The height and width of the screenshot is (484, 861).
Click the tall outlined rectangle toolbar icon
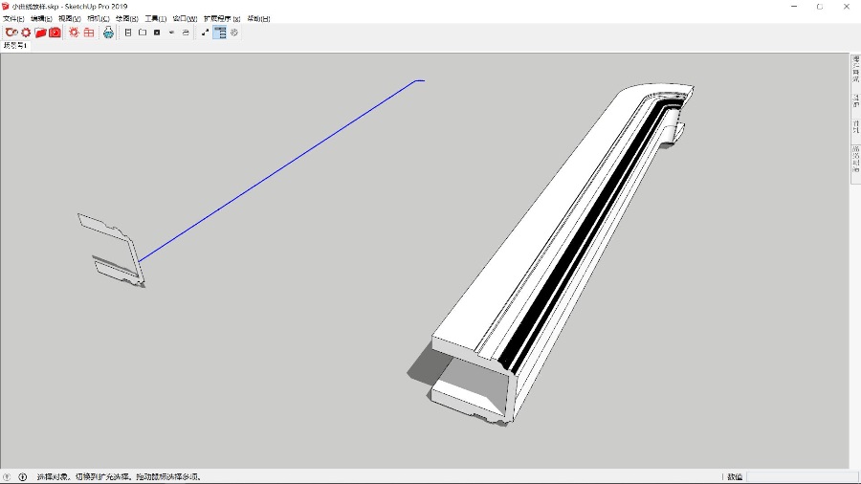[x=128, y=33]
